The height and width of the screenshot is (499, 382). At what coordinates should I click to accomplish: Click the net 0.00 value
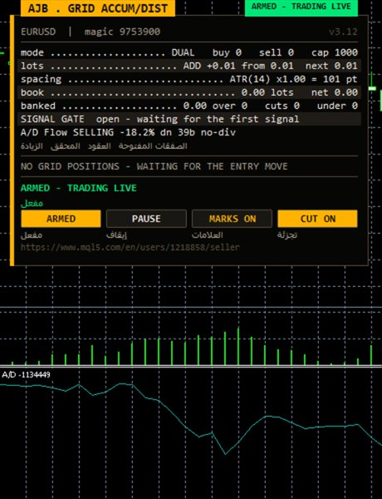(335, 92)
